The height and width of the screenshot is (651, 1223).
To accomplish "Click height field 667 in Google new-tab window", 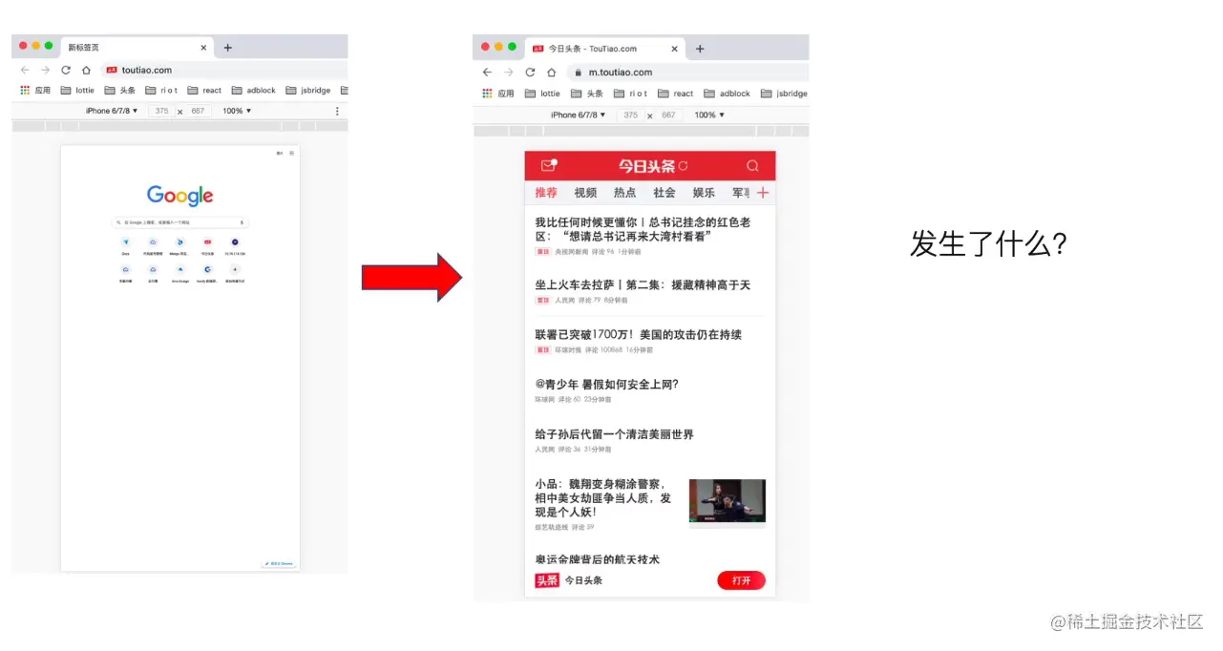I will tap(198, 111).
